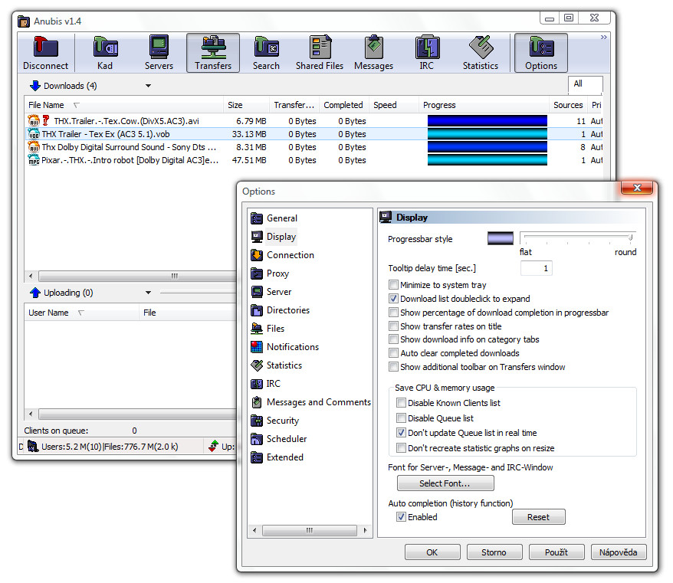Click the Select Font... button
The image size is (673, 583).
click(x=445, y=483)
